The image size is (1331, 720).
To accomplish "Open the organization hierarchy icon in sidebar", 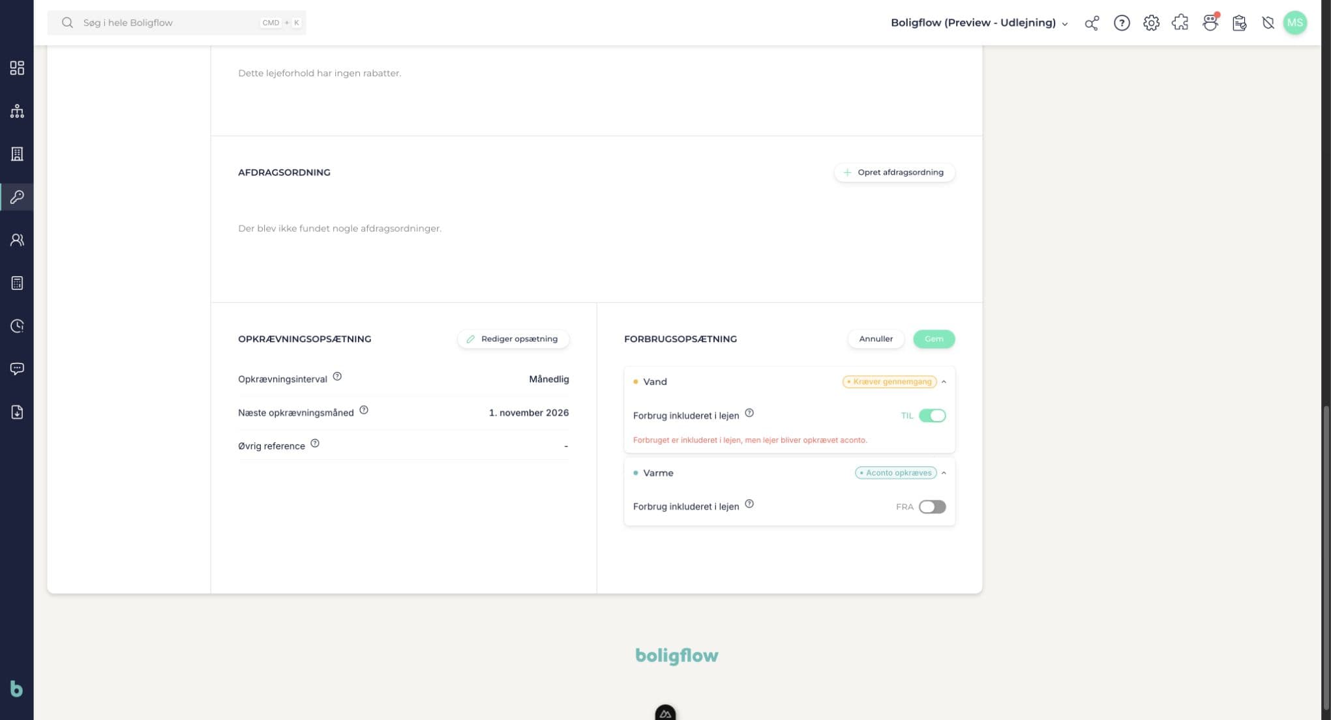I will (17, 111).
